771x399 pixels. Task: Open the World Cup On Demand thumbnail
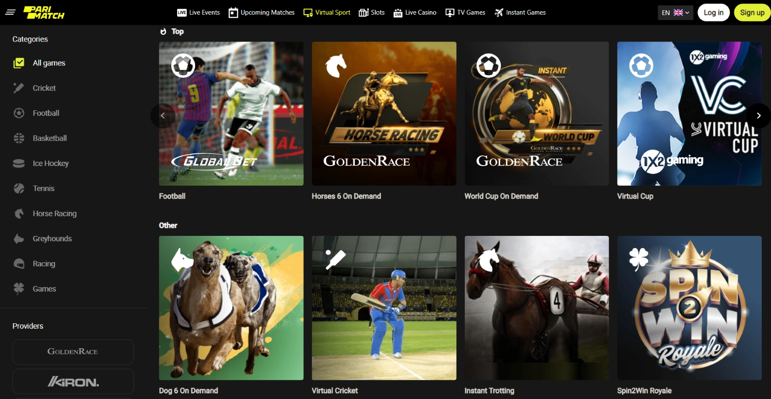click(537, 113)
